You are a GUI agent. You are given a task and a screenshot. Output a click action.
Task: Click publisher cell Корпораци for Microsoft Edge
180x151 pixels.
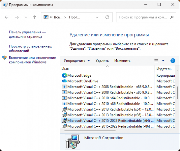coord(166,75)
